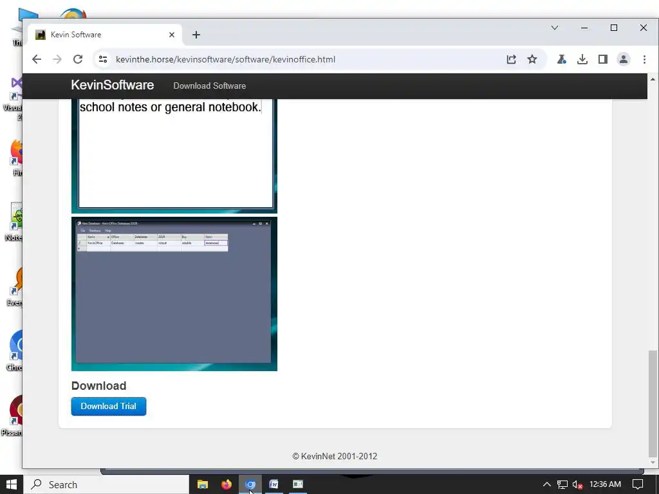Open Firefox from taskbar
Viewport: 659px width, 494px height.
(x=226, y=484)
